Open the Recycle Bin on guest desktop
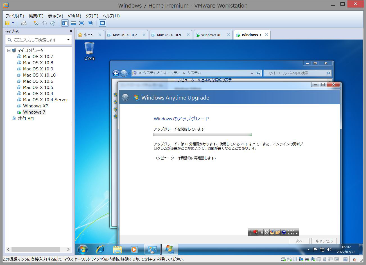 (89, 51)
